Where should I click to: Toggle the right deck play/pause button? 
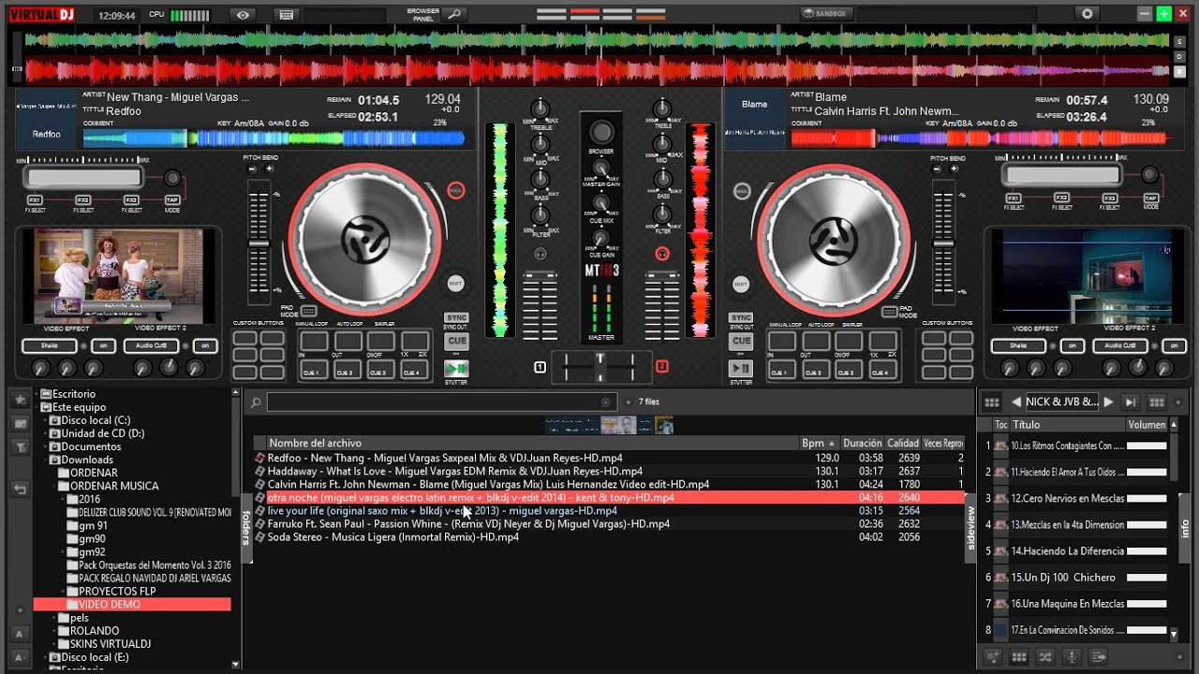pos(740,369)
